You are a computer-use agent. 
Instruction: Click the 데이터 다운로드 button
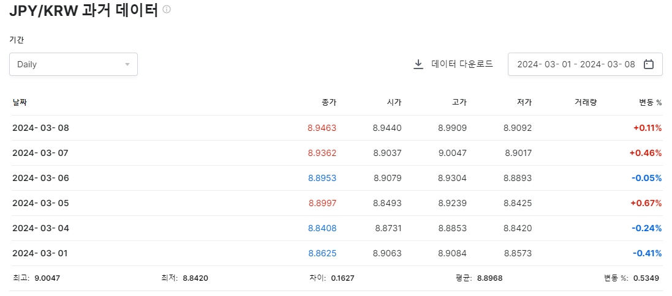[453, 64]
